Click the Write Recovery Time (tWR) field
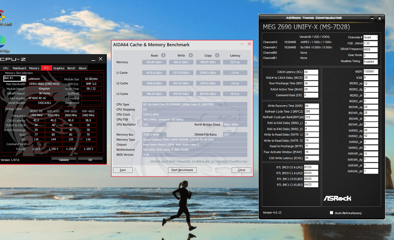The width and height of the screenshot is (394, 240). point(312,106)
